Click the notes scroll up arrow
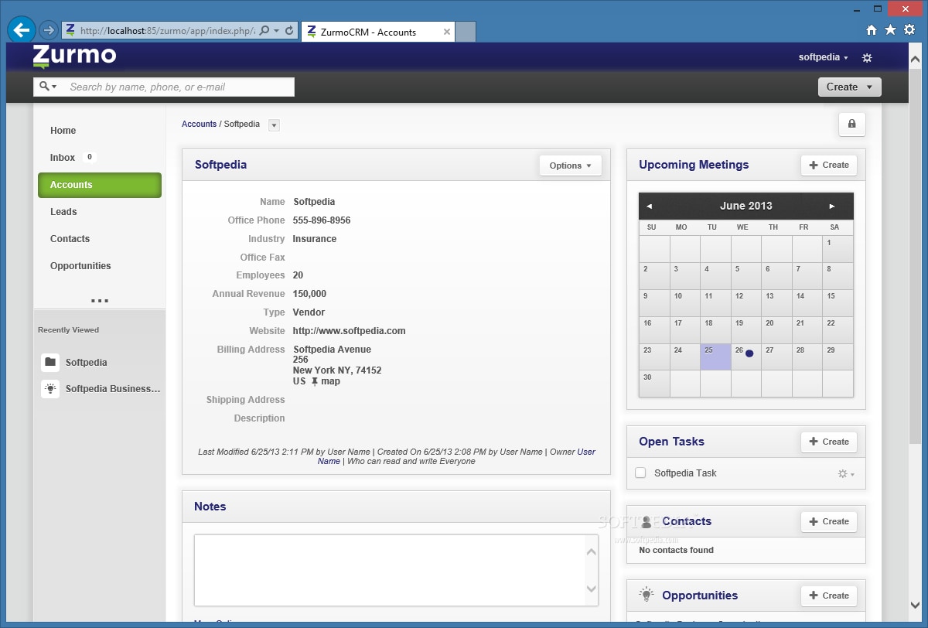928x628 pixels. click(x=592, y=551)
